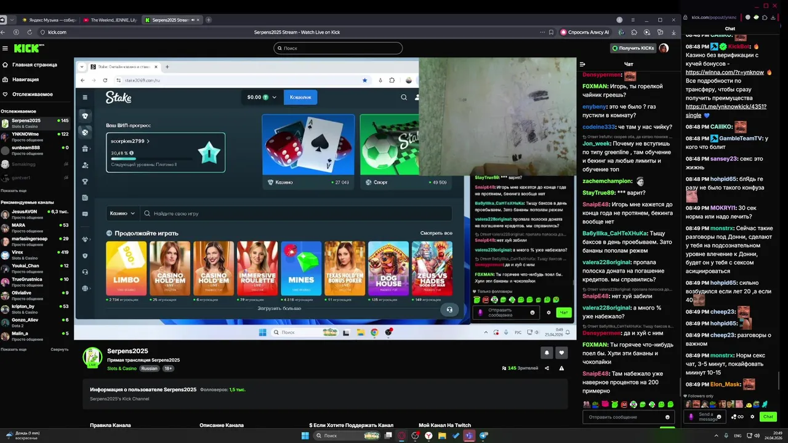Expand followed channels with Показать еще
Image resolution: width=788 pixels, height=443 pixels.
(14, 191)
